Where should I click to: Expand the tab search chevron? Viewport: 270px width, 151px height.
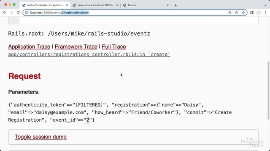click(x=265, y=5)
